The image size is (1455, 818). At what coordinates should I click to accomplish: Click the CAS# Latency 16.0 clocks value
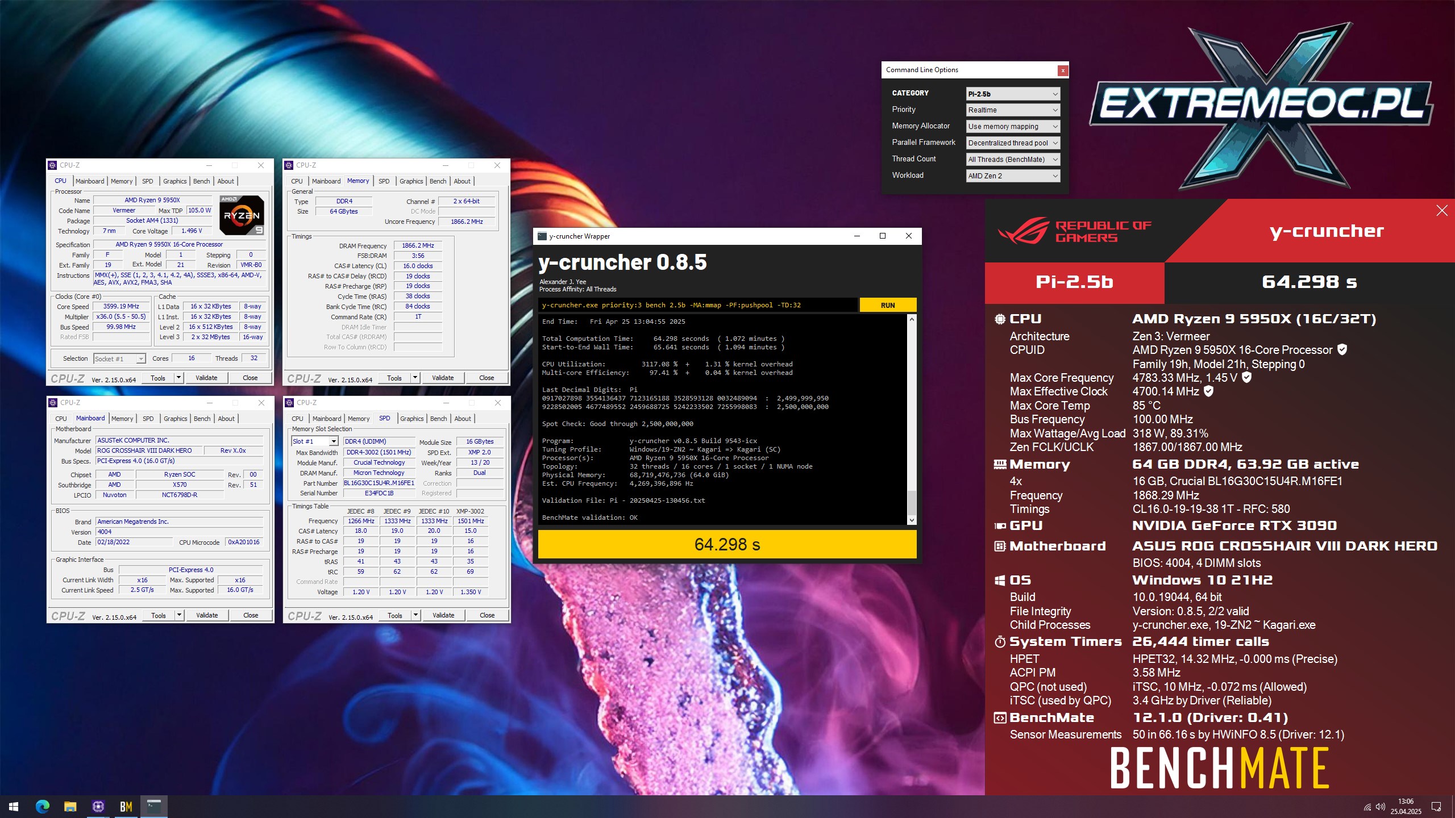tap(418, 266)
